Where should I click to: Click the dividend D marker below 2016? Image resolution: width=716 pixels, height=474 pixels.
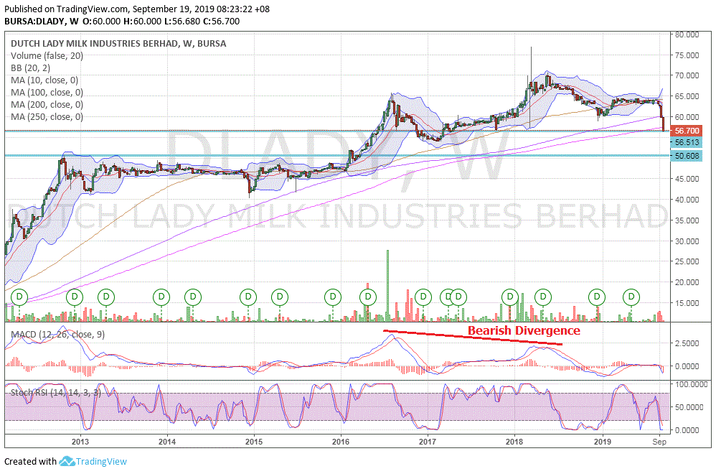pyautogui.click(x=331, y=297)
